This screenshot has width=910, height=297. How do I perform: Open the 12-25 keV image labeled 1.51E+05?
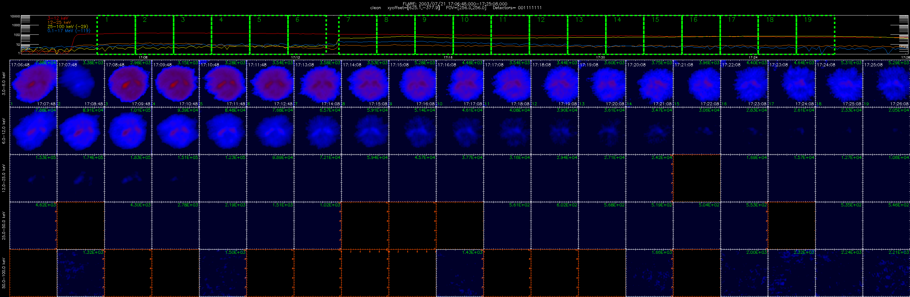(176, 178)
